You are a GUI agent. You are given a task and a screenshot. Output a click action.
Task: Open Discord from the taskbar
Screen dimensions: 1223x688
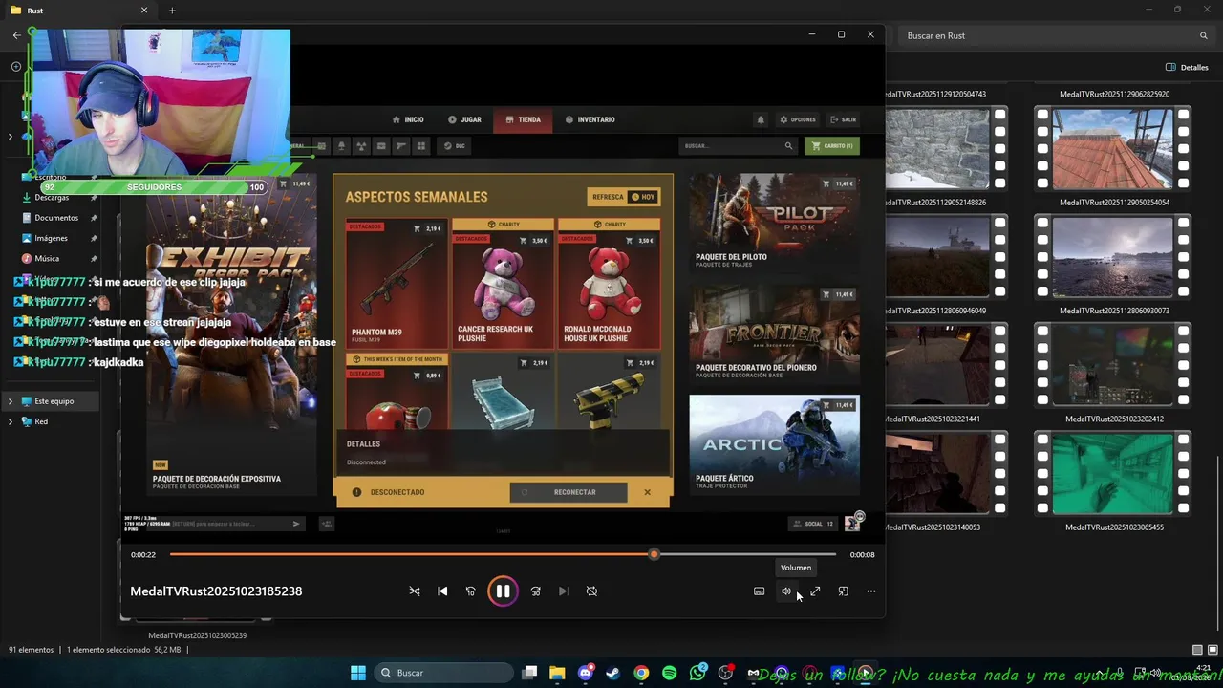coord(586,673)
